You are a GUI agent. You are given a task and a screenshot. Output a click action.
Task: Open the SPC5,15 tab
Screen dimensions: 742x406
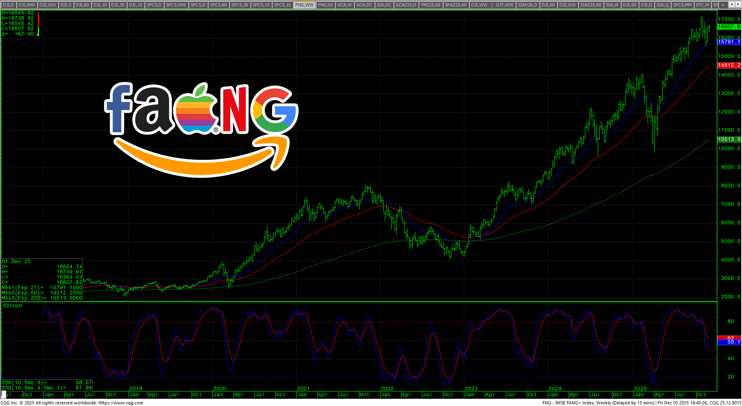point(261,5)
